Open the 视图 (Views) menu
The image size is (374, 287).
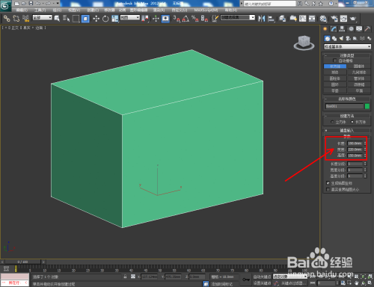74,10
